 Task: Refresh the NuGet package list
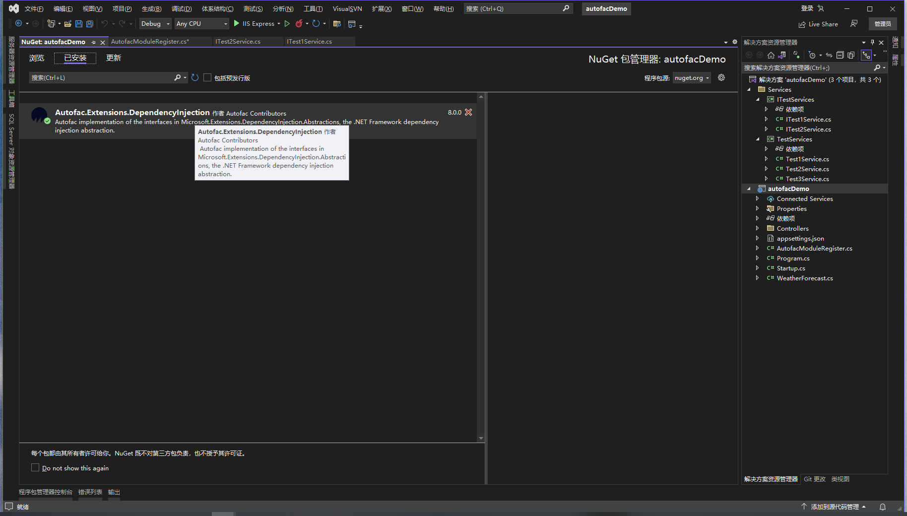pos(195,77)
